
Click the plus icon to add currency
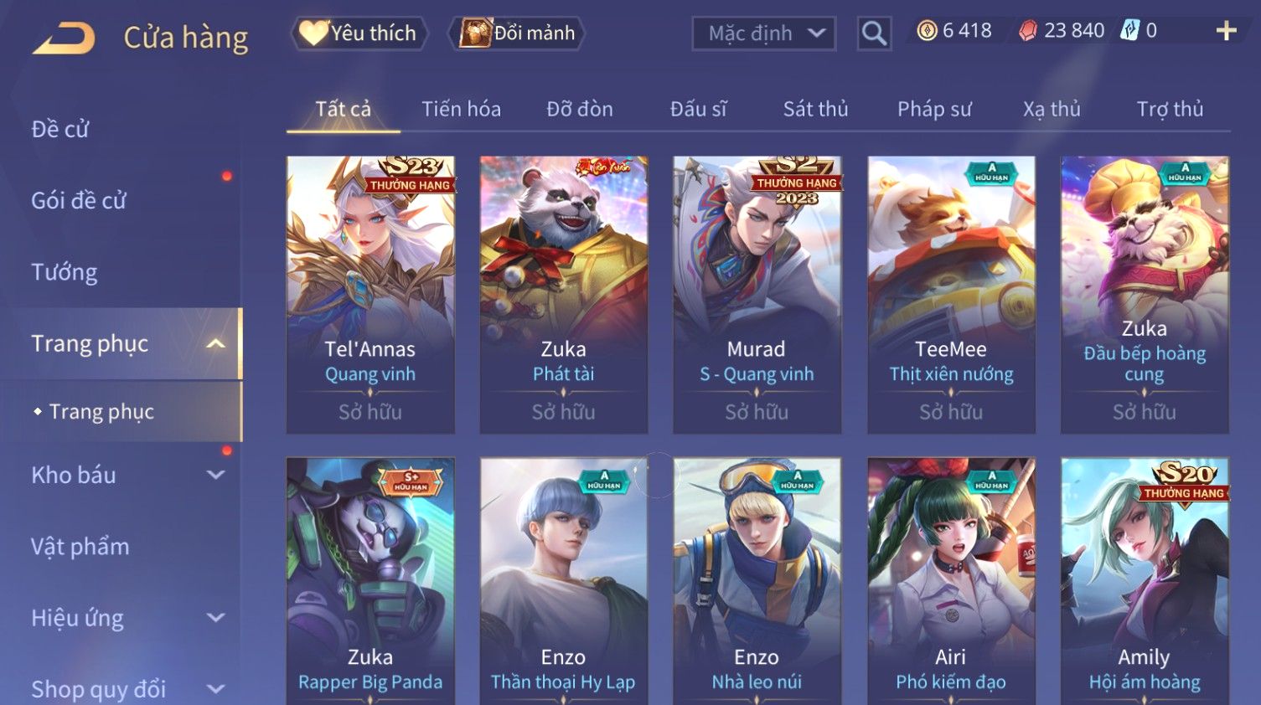pos(1226,31)
